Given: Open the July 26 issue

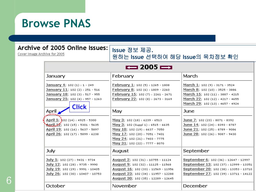Looking at the screenshot, I should 53,174.
